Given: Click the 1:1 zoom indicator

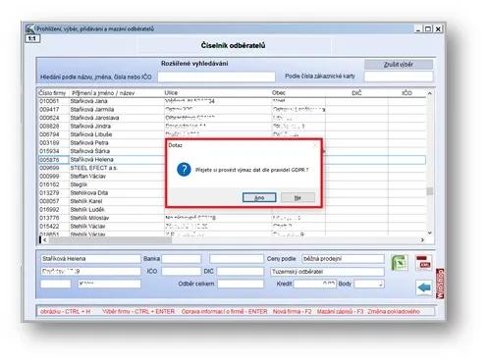Looking at the screenshot, I should coord(32,38).
